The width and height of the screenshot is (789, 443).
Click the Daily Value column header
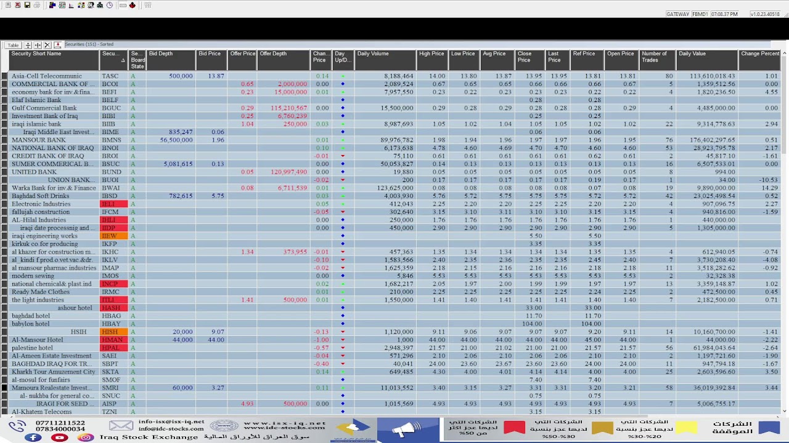pyautogui.click(x=707, y=60)
